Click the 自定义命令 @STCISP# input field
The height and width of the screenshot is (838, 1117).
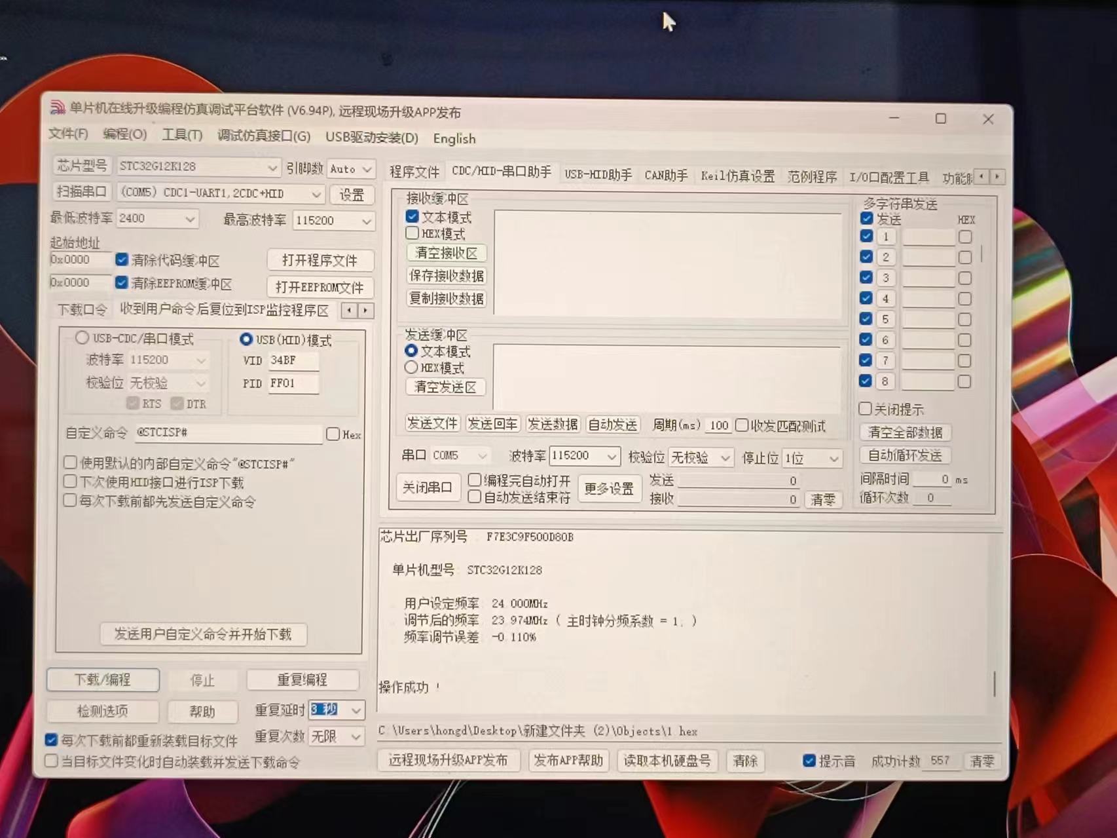click(x=228, y=433)
